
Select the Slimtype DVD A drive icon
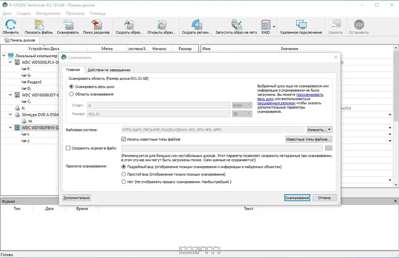click(17, 115)
